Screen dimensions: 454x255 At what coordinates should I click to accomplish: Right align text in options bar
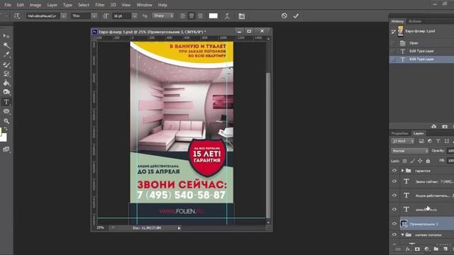[200, 16]
